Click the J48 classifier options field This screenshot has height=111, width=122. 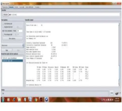pos(64,15)
